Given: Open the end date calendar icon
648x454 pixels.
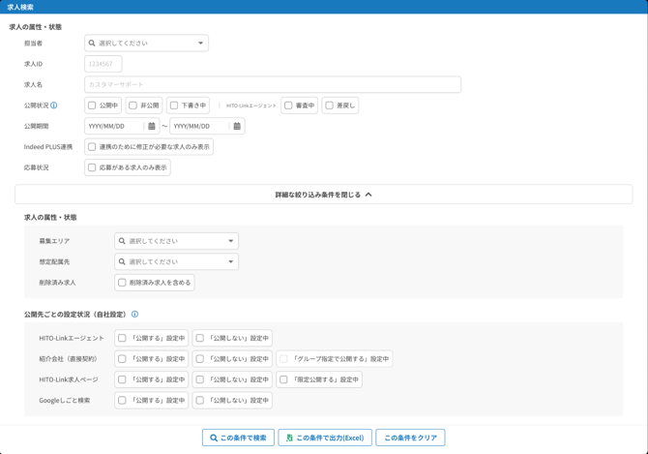Looking at the screenshot, I should pos(237,126).
